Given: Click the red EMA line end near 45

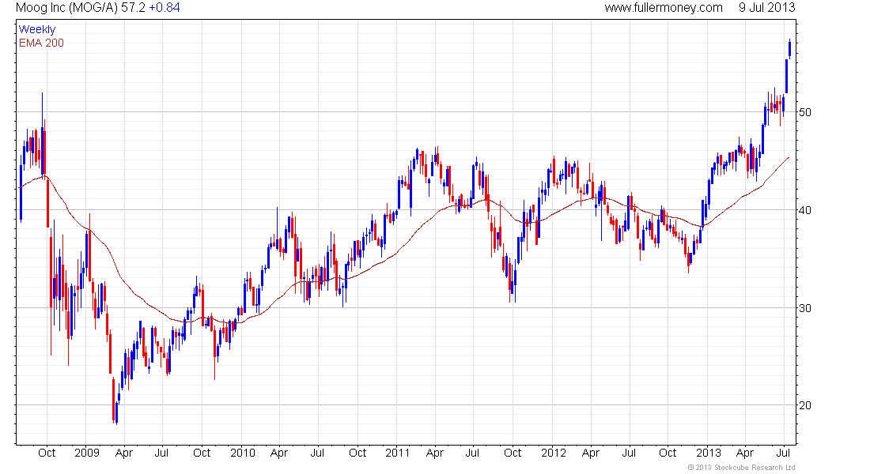Looking at the screenshot, I should click(788, 158).
